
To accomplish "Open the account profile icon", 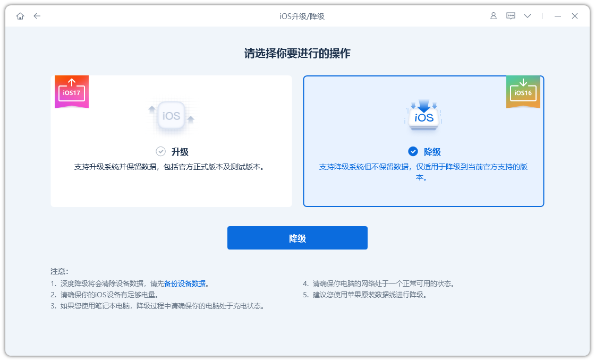I will point(493,16).
